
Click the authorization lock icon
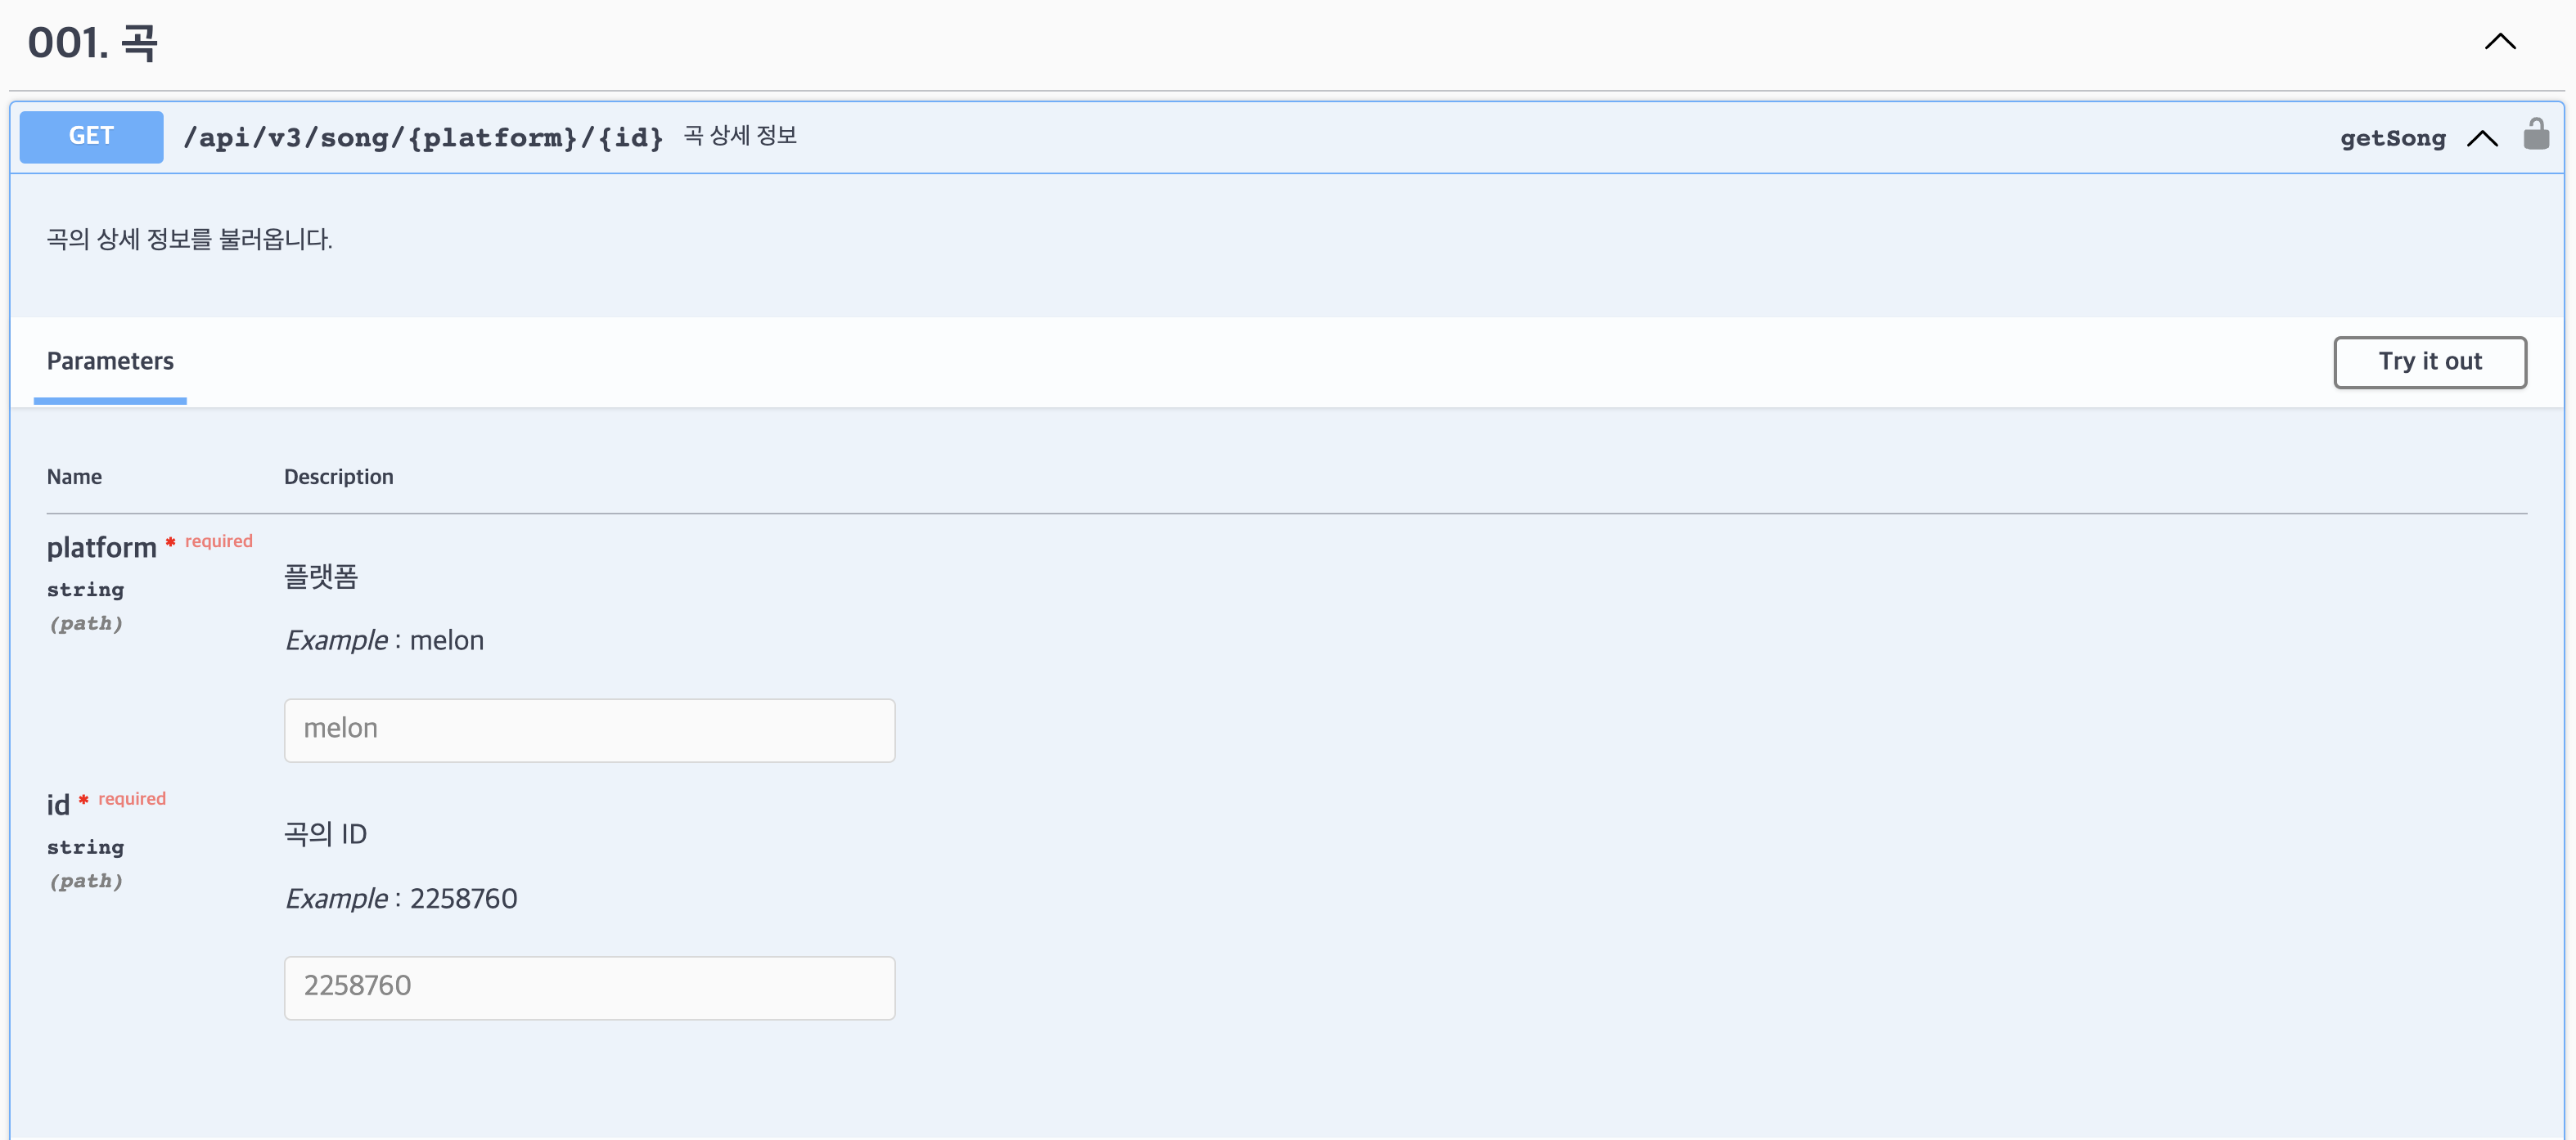pyautogui.click(x=2535, y=135)
